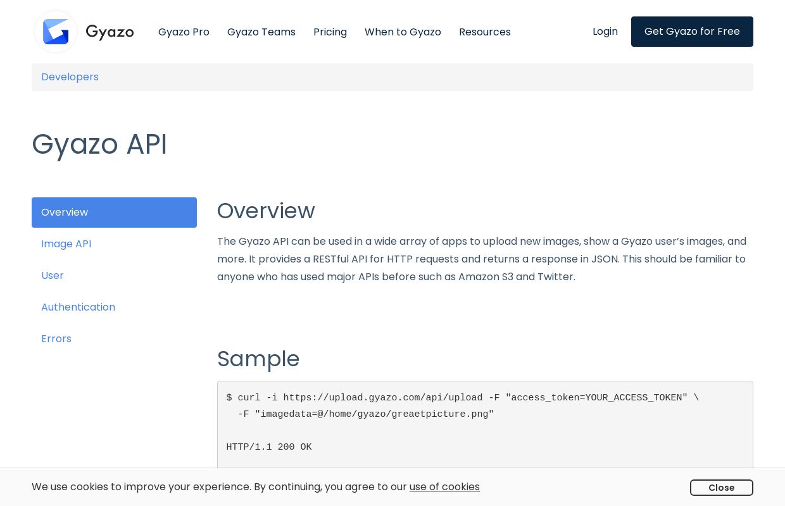The image size is (785, 506).
Task: Click the HTTP/1.1 200 OK line
Action: 269,447
